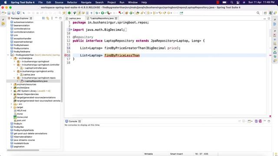Click the New Java Package icon
This screenshot has height=156, width=278.
(x=126, y=13)
